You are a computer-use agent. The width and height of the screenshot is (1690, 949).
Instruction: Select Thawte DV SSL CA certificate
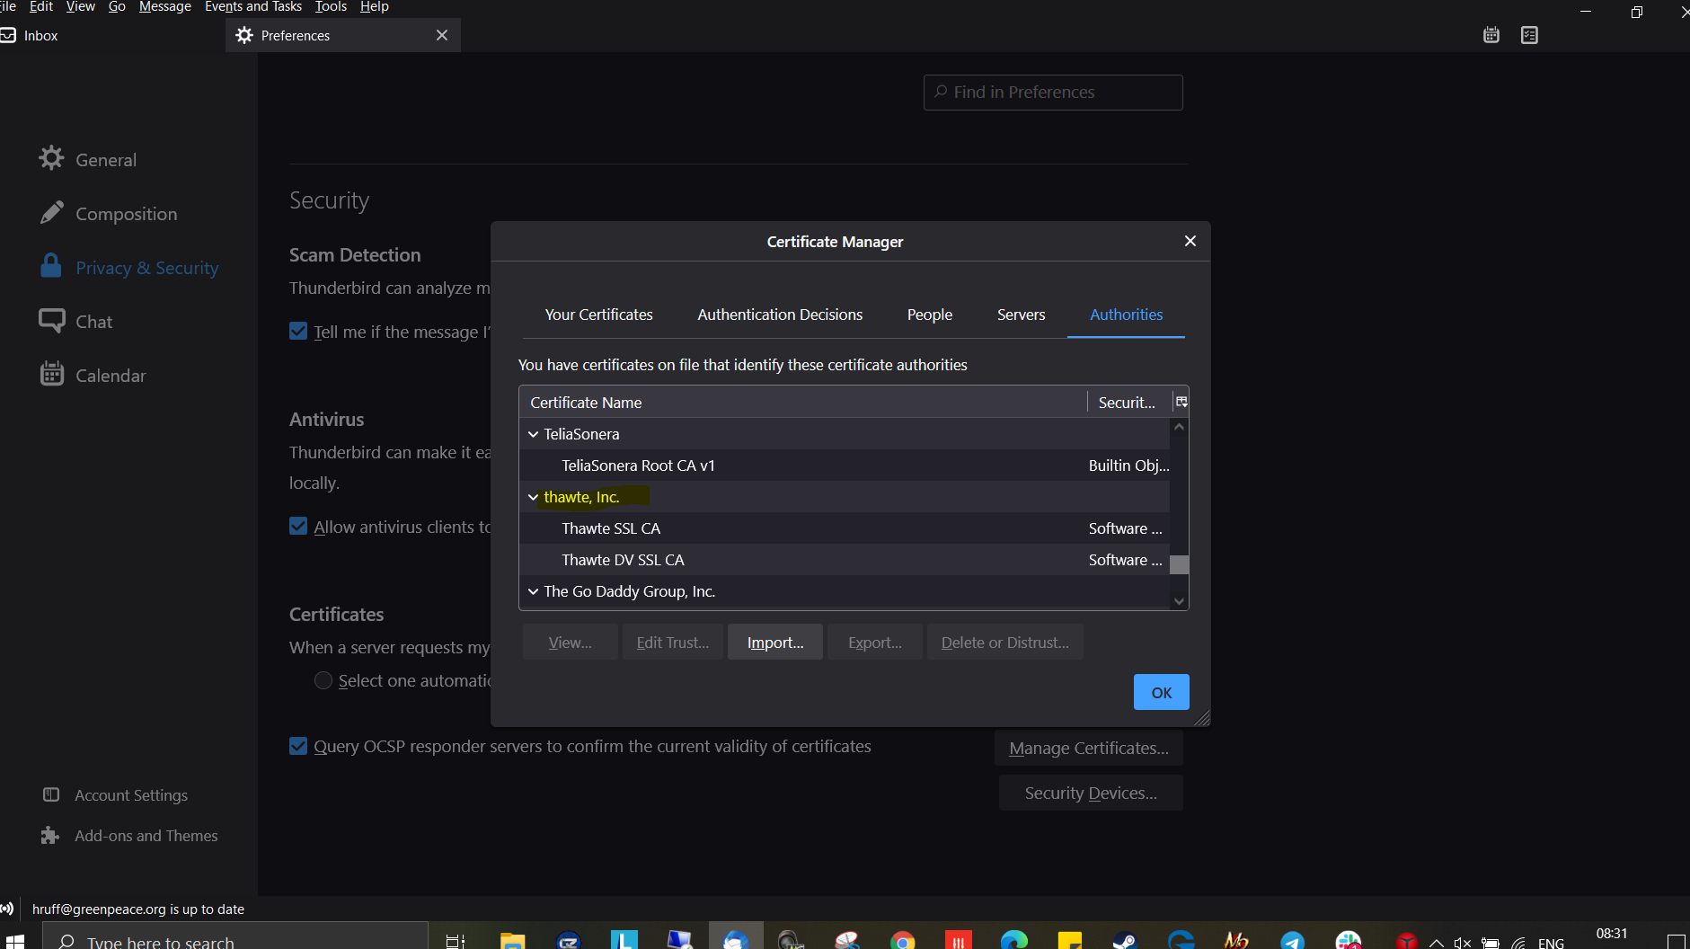click(x=845, y=560)
